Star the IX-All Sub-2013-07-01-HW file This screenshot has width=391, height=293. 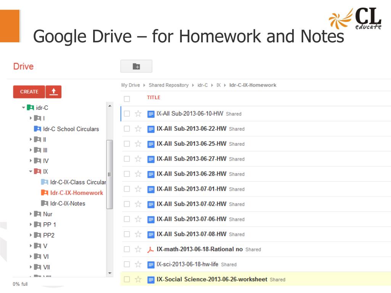point(138,189)
